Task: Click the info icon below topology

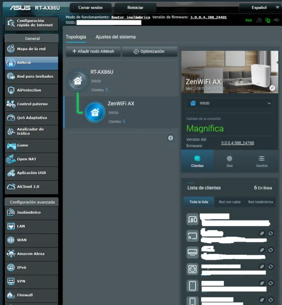Action: click(171, 138)
